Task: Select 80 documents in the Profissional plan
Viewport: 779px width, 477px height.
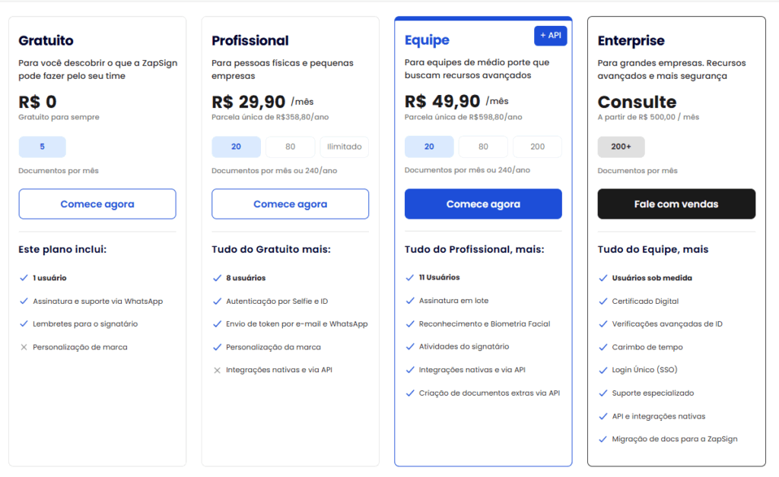Action: [290, 147]
